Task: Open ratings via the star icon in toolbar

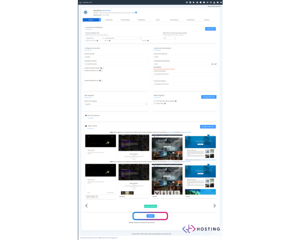Action: (x=197, y=2)
